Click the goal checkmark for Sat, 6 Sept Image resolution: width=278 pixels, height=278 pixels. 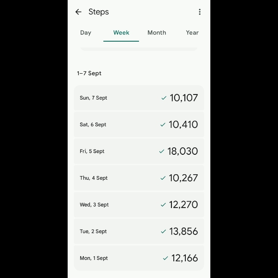pyautogui.click(x=163, y=125)
